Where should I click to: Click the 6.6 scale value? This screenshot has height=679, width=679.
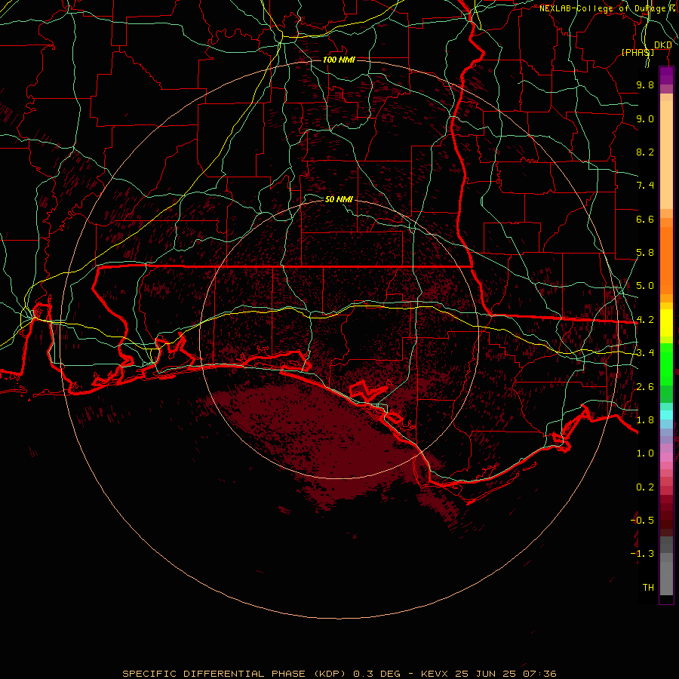coord(645,219)
